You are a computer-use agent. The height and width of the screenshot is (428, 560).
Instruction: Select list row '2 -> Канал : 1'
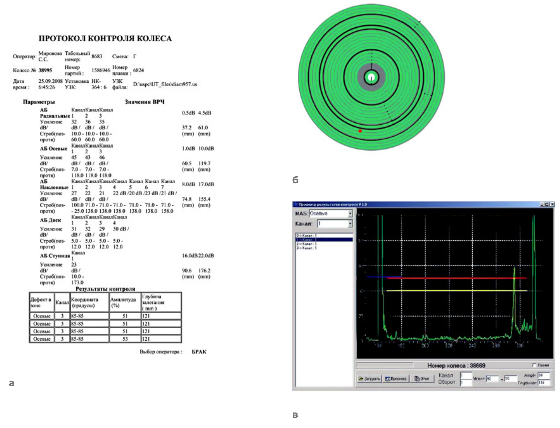pos(324,244)
